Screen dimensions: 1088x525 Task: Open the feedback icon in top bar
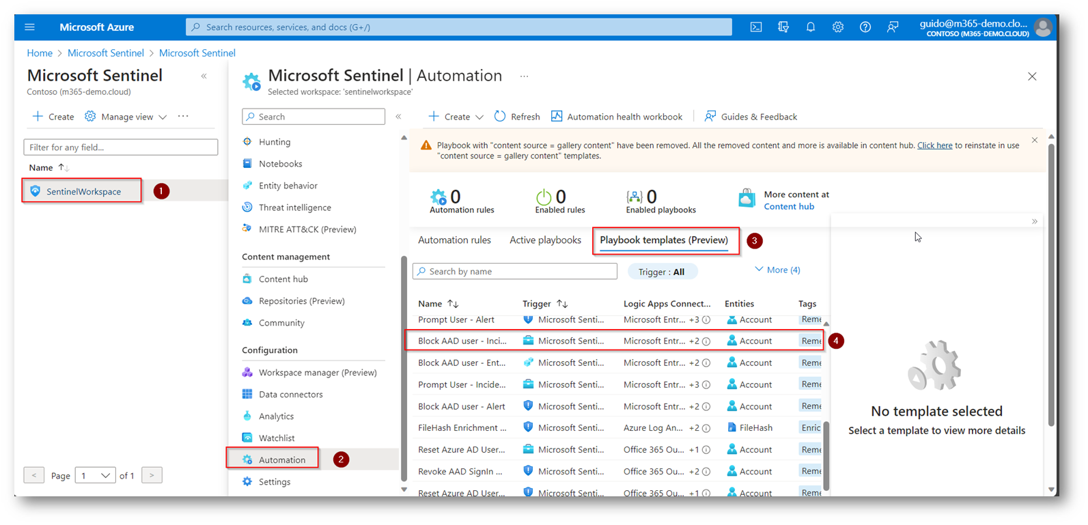click(x=893, y=27)
